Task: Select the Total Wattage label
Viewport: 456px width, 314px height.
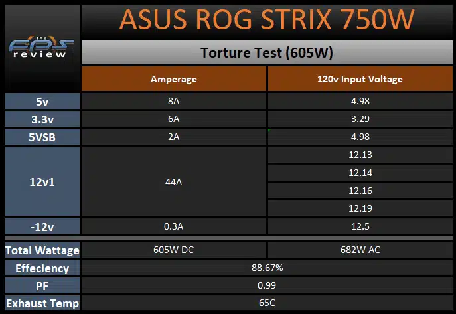Action: (x=42, y=250)
